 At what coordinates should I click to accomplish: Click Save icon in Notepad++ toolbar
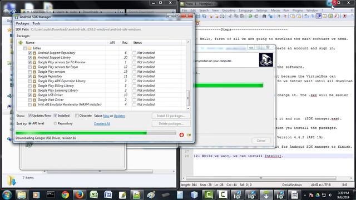[198, 16]
